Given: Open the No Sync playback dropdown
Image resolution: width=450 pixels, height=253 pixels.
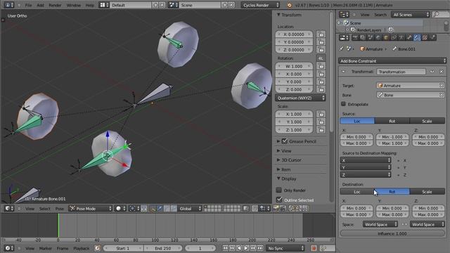Looking at the screenshot, I should tap(285, 248).
